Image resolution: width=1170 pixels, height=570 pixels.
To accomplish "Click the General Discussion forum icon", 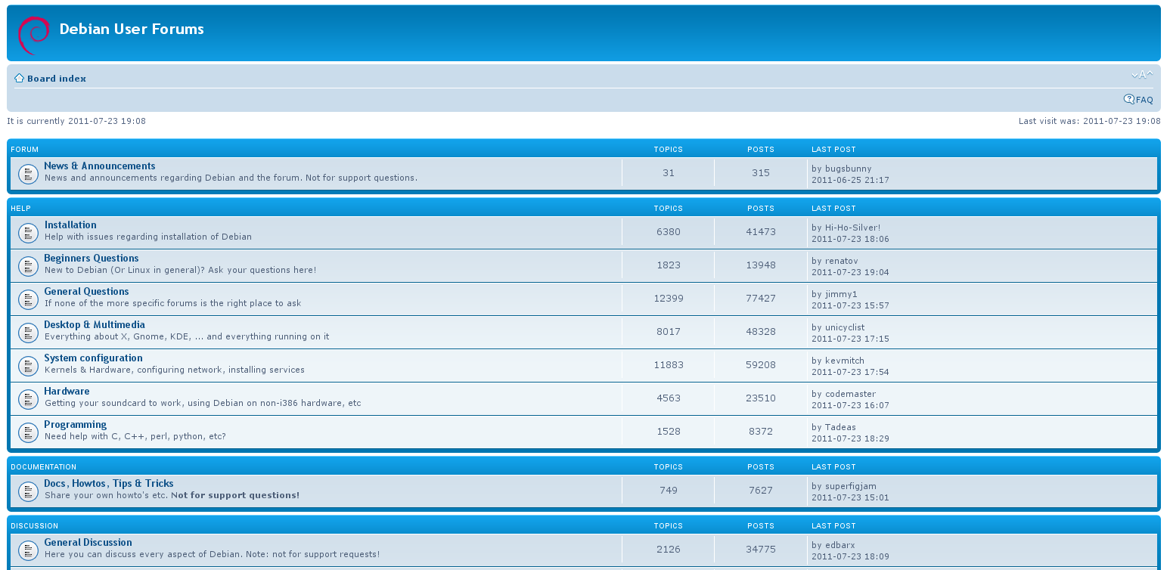I will pos(28,550).
